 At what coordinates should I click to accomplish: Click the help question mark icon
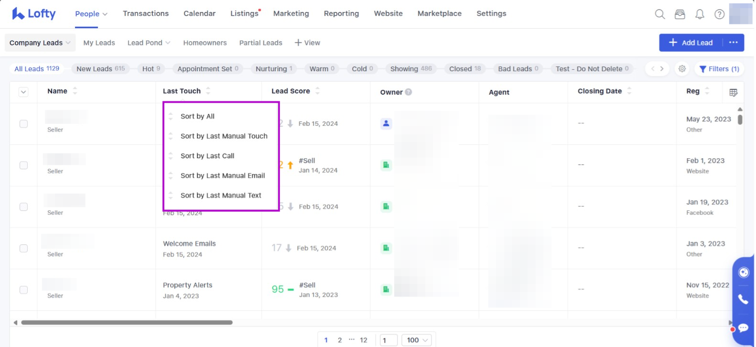[719, 14]
